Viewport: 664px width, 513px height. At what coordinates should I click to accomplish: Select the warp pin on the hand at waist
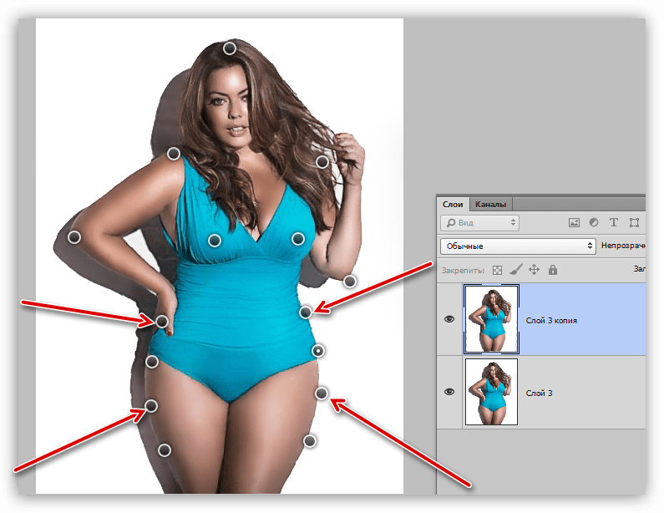click(162, 322)
